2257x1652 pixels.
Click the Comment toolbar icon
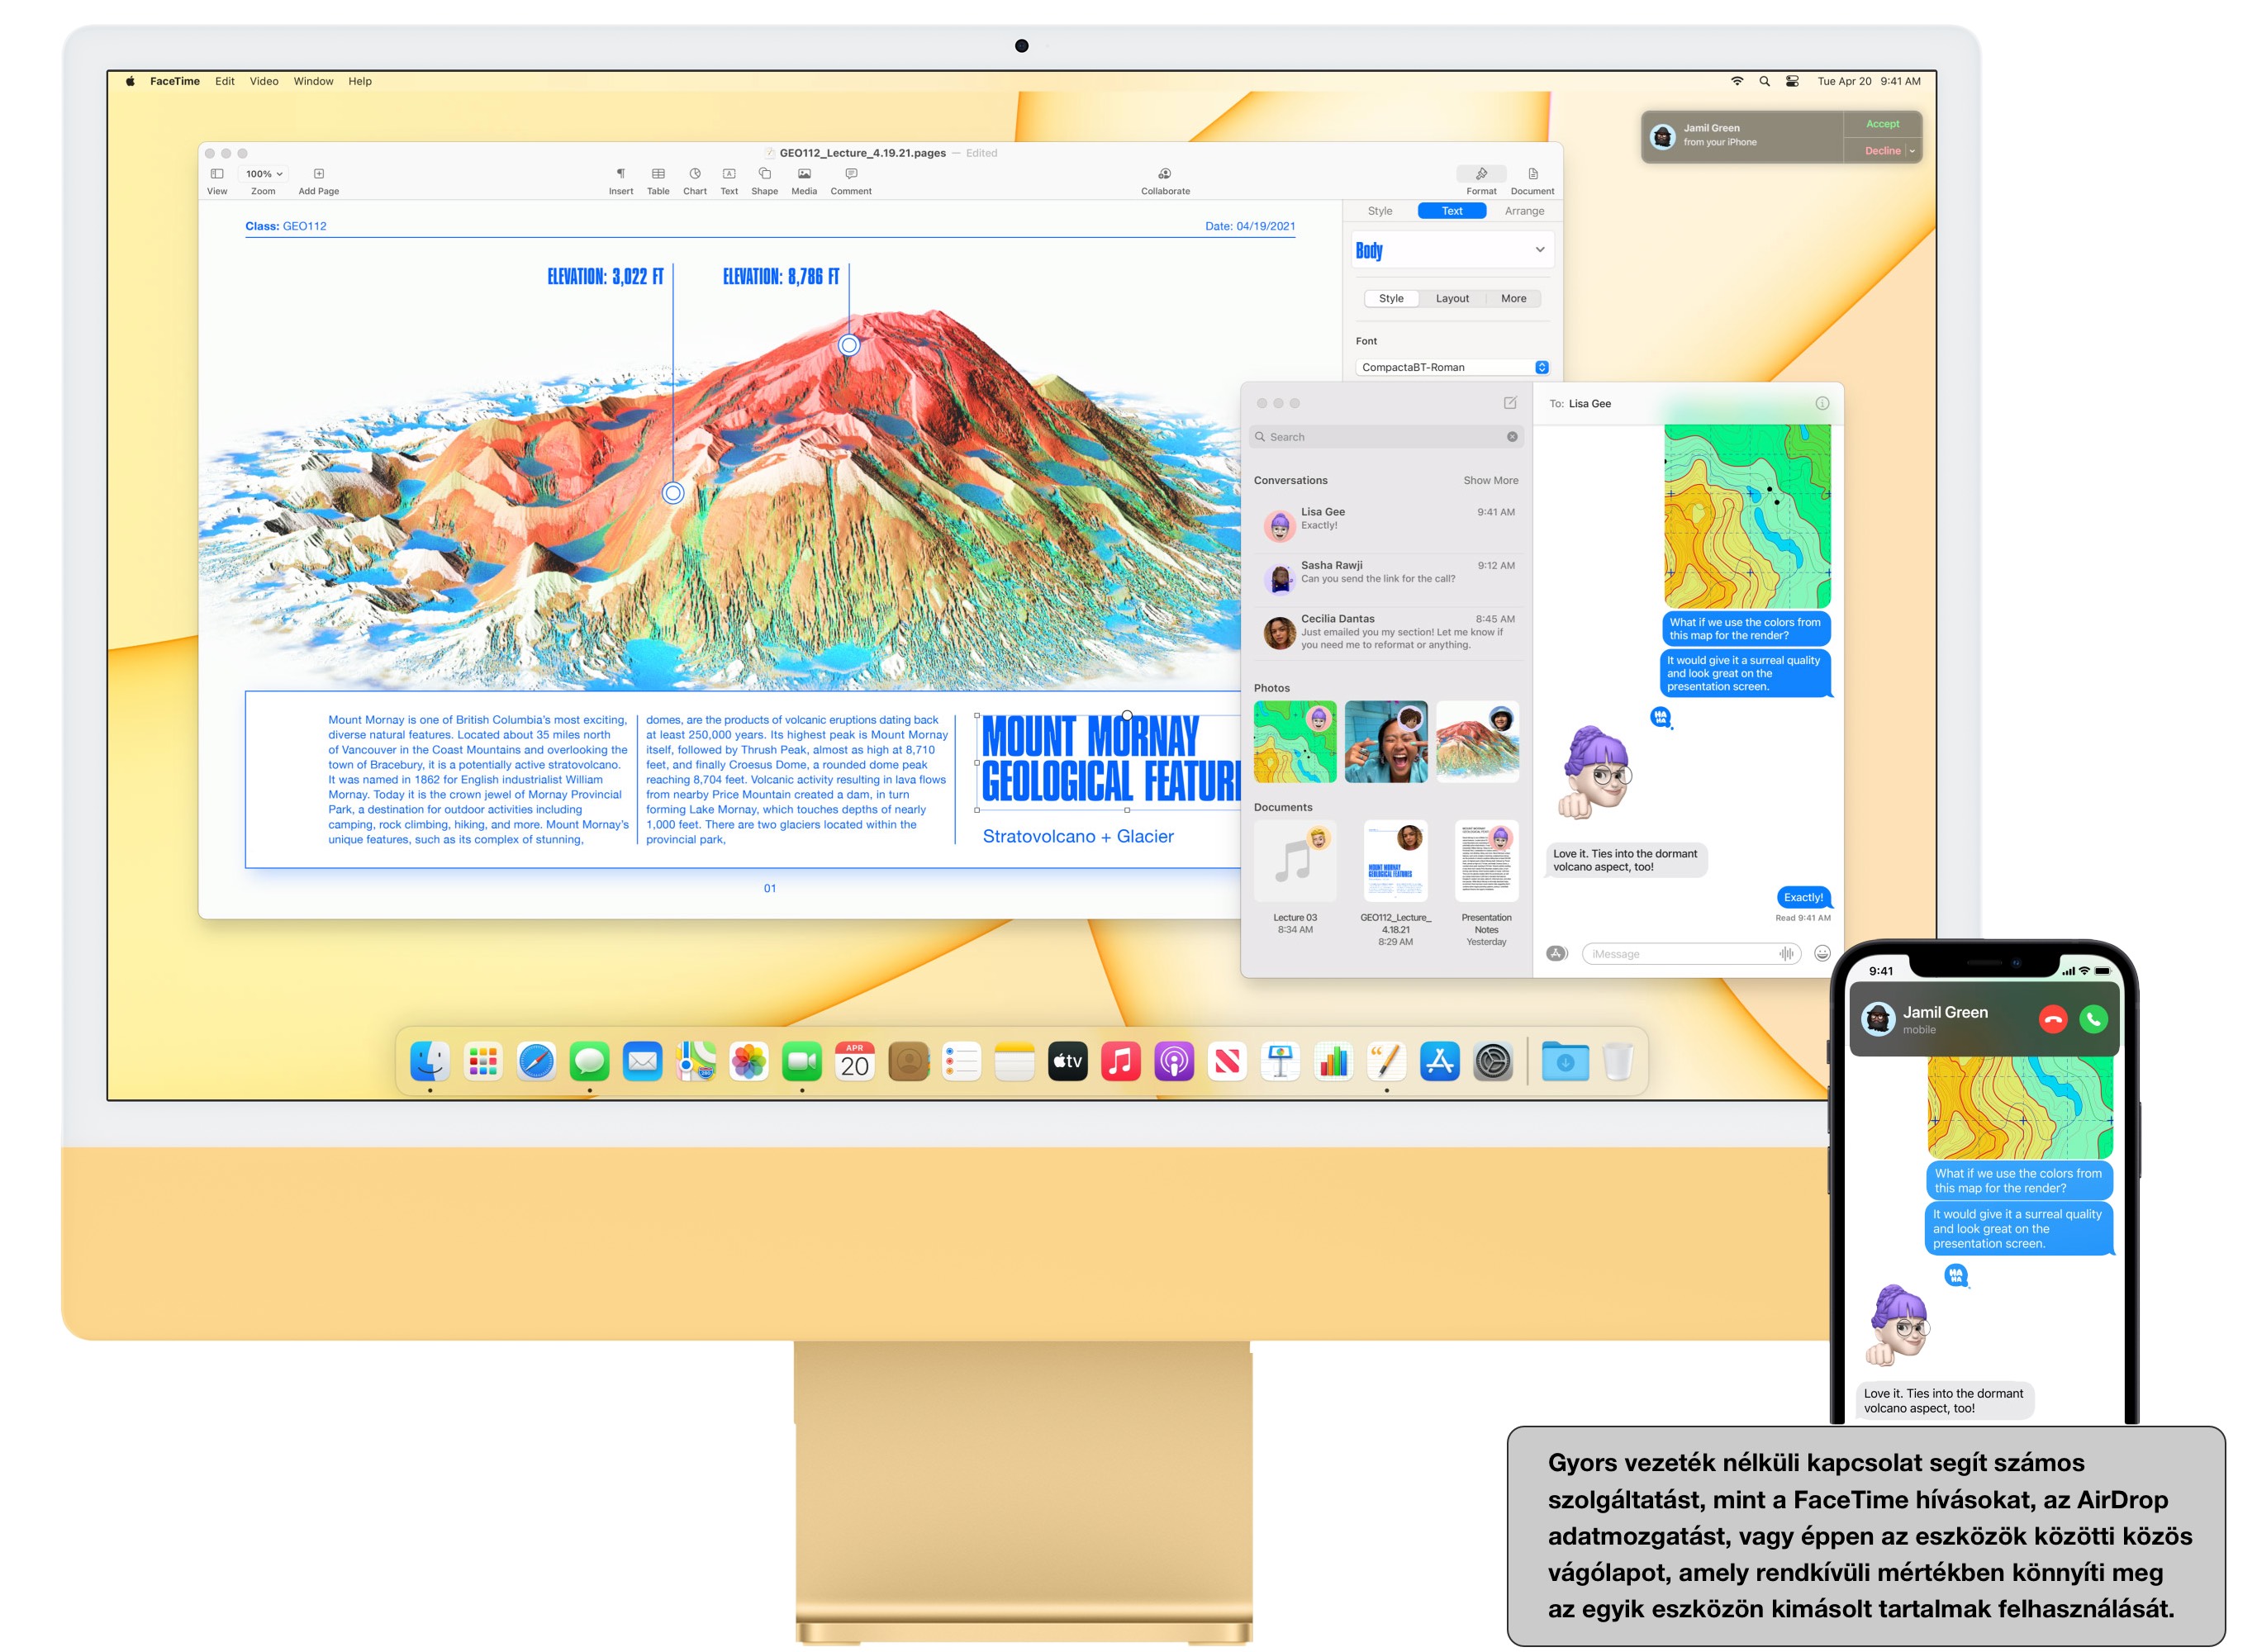click(x=851, y=174)
